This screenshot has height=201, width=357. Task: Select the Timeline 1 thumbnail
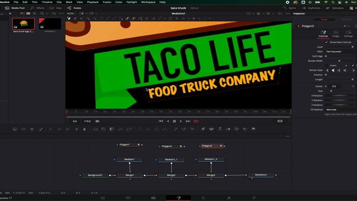click(x=50, y=24)
